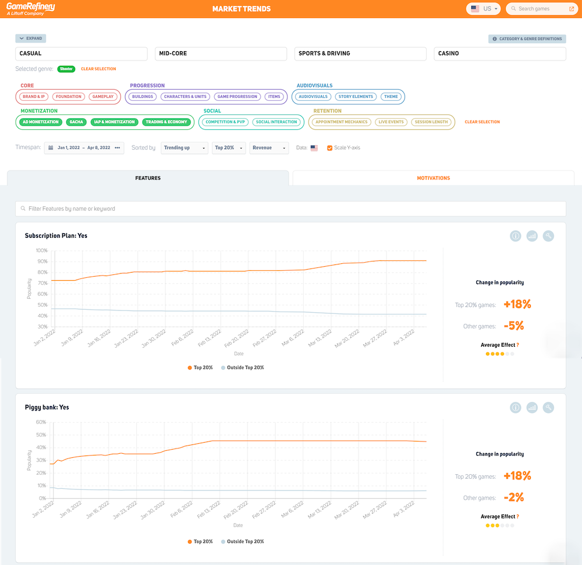Toggle the Live Events filter tag
Image resolution: width=582 pixels, height=565 pixels.
[391, 122]
